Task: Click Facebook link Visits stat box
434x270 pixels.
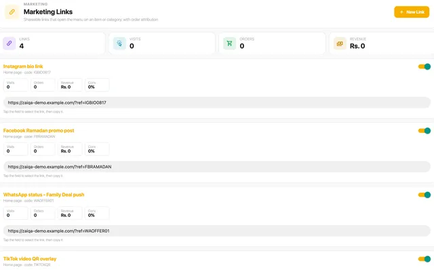Action: coord(16,149)
